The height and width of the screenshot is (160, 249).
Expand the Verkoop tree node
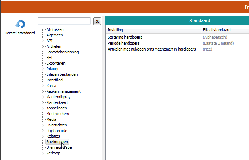pyautogui.click(x=43, y=153)
